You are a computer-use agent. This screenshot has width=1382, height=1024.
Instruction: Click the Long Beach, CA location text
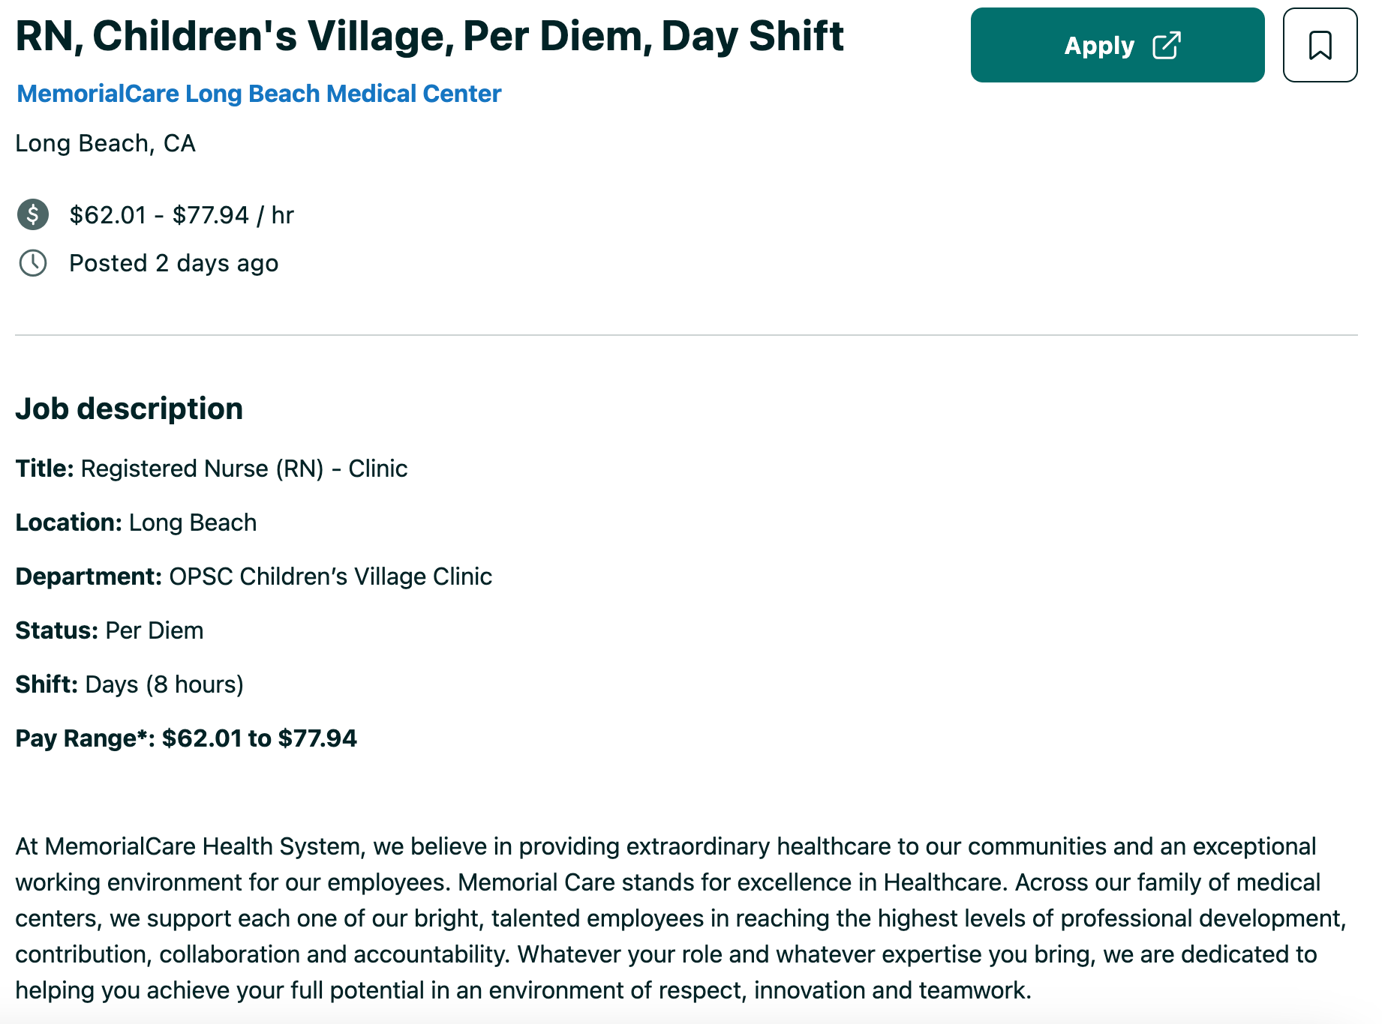[x=106, y=143]
